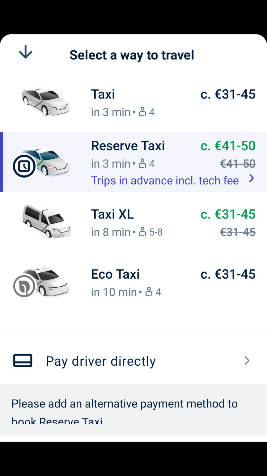
Task: Tap the Reserve Taxi row title
Action: coord(128,146)
